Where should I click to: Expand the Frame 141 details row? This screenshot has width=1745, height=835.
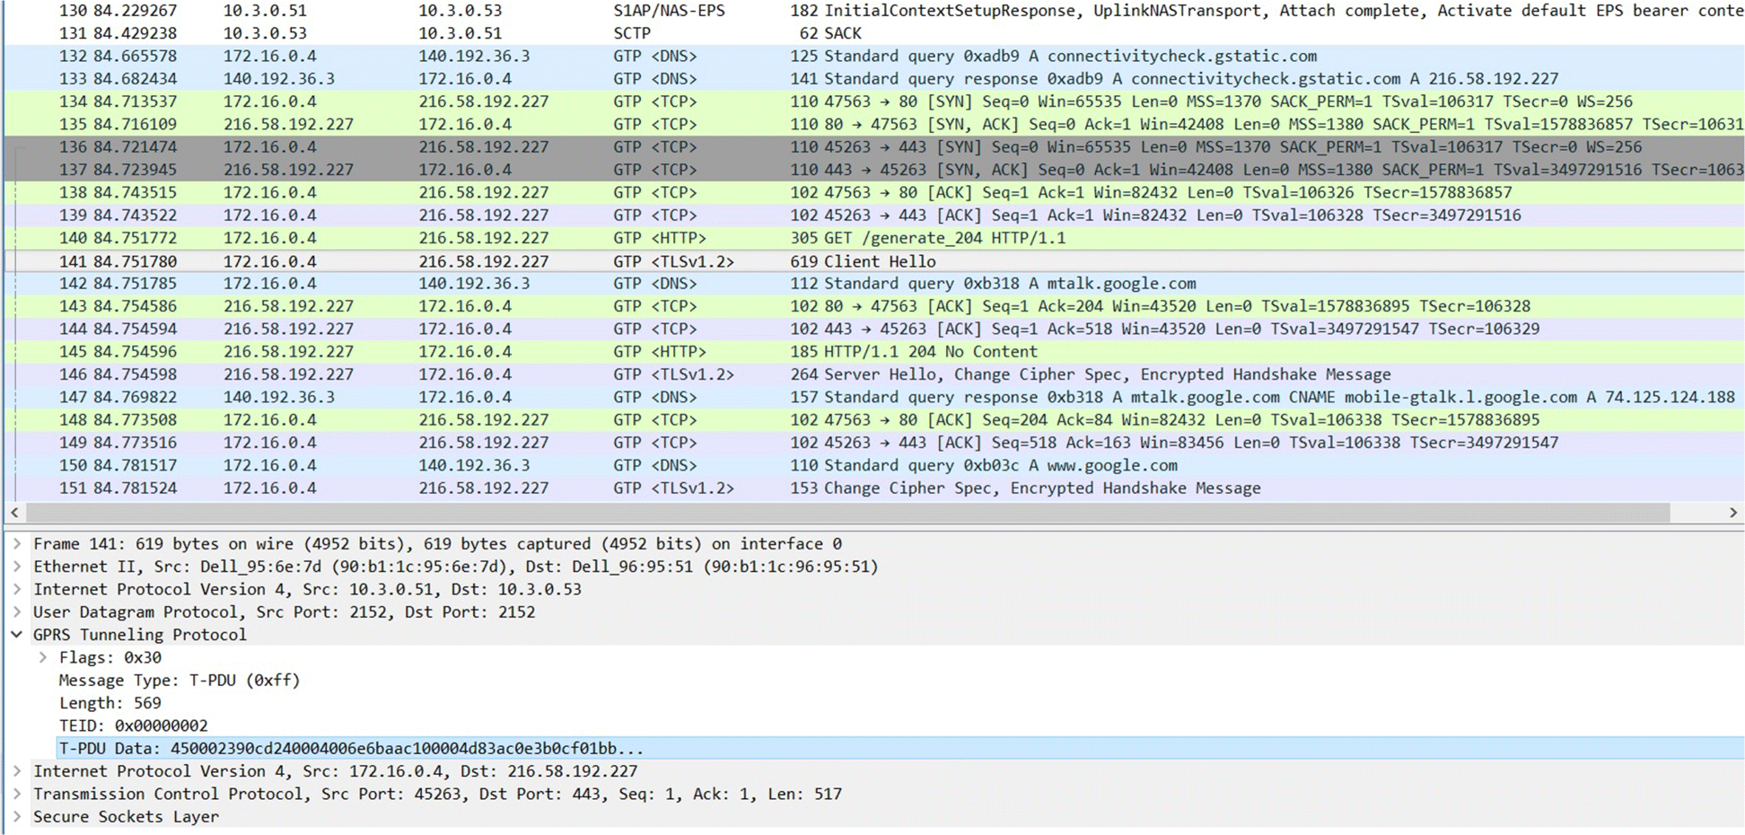coord(16,543)
